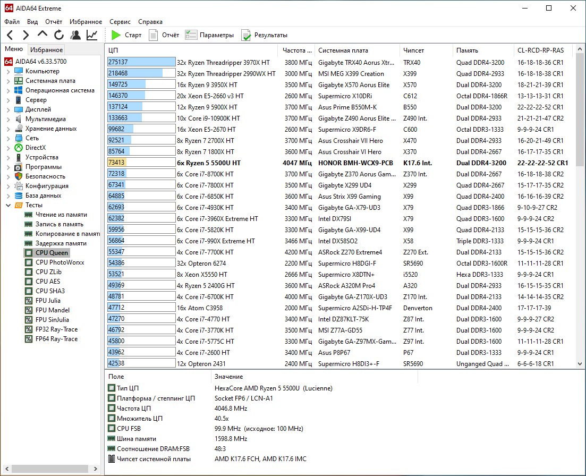
Task: Open the Файл menu
Action: tap(12, 22)
